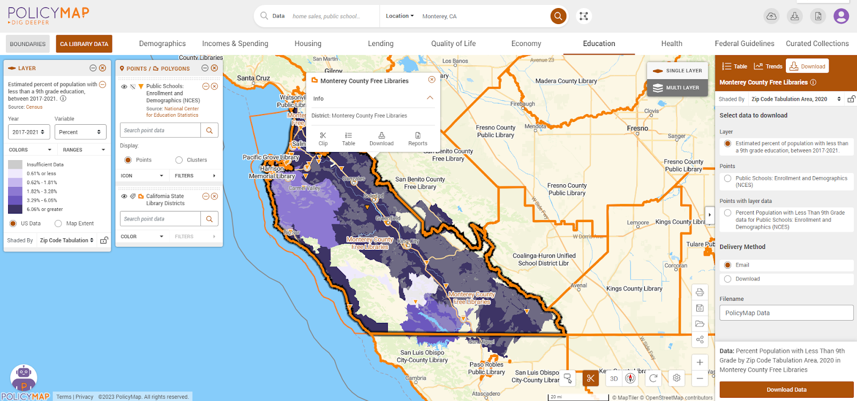
Task: Switch to the Table tab in right panel
Action: pos(734,66)
